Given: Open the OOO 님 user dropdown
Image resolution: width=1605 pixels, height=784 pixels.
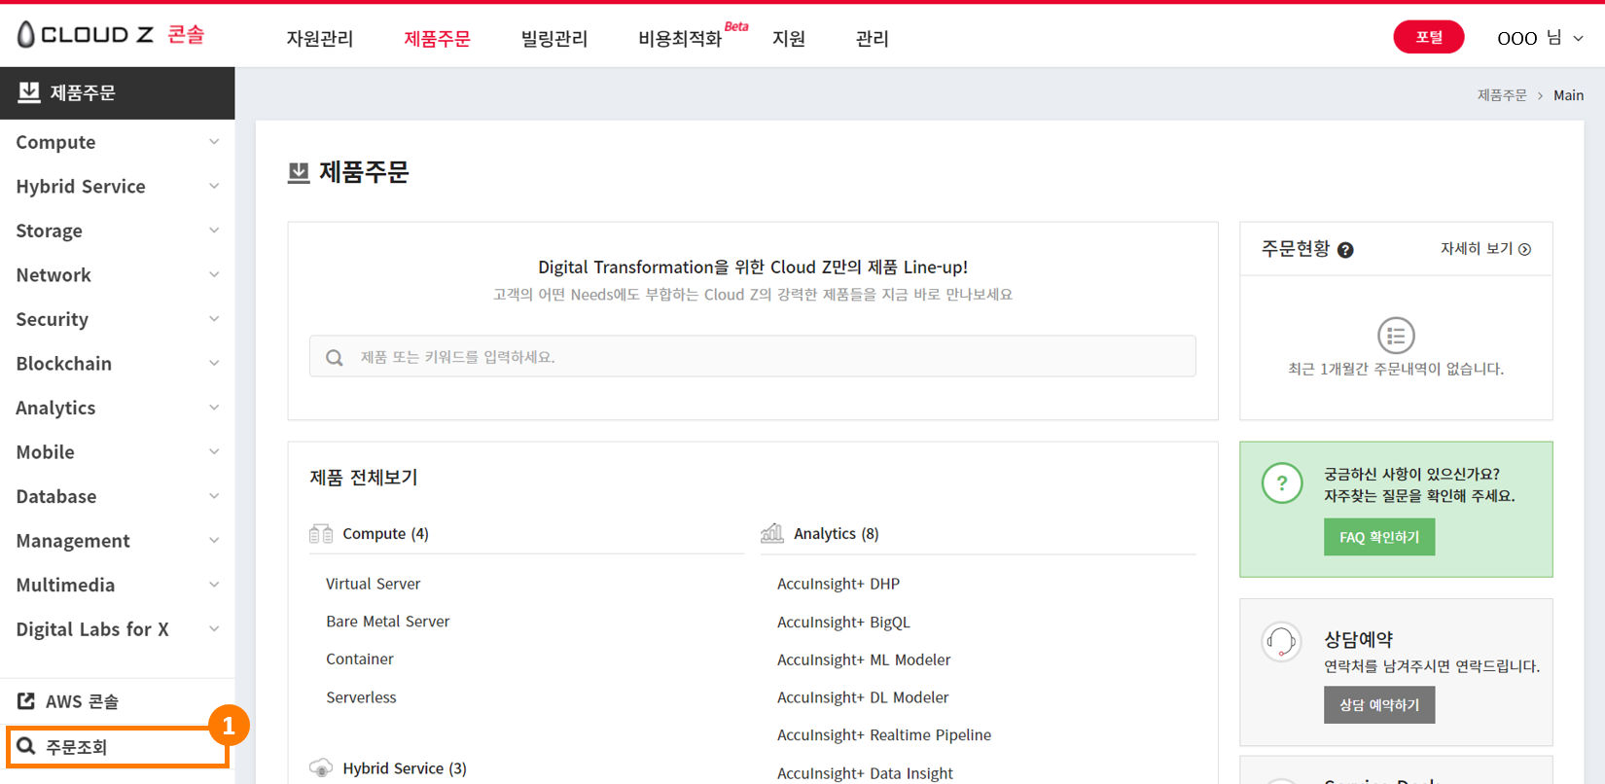Looking at the screenshot, I should point(1541,38).
